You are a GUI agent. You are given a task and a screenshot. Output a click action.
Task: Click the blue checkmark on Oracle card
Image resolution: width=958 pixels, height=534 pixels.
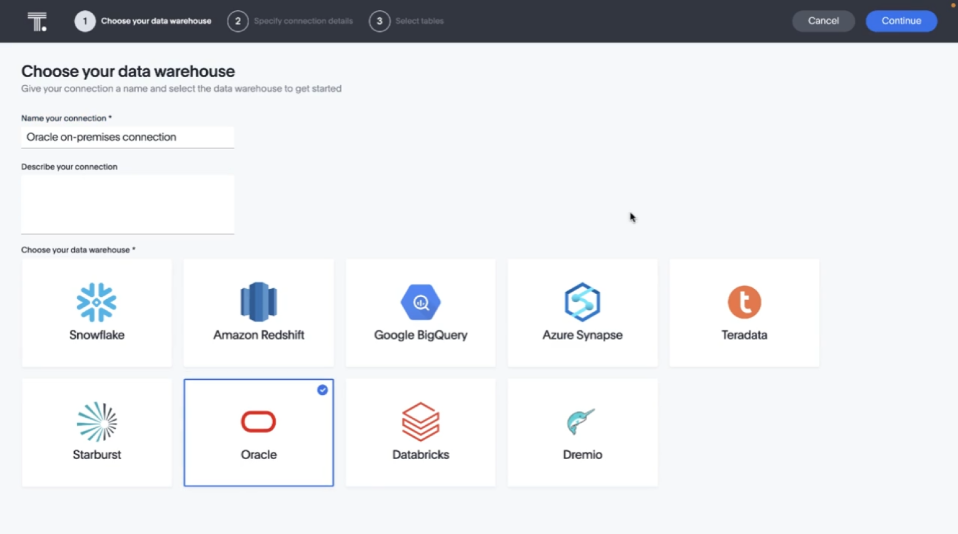(322, 390)
